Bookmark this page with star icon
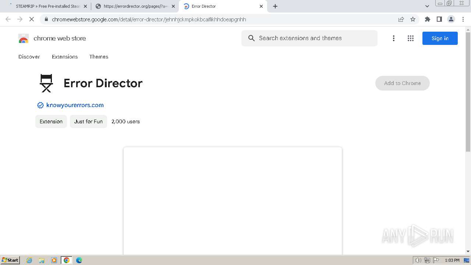Screen dimensions: 471x265 tap(413, 19)
